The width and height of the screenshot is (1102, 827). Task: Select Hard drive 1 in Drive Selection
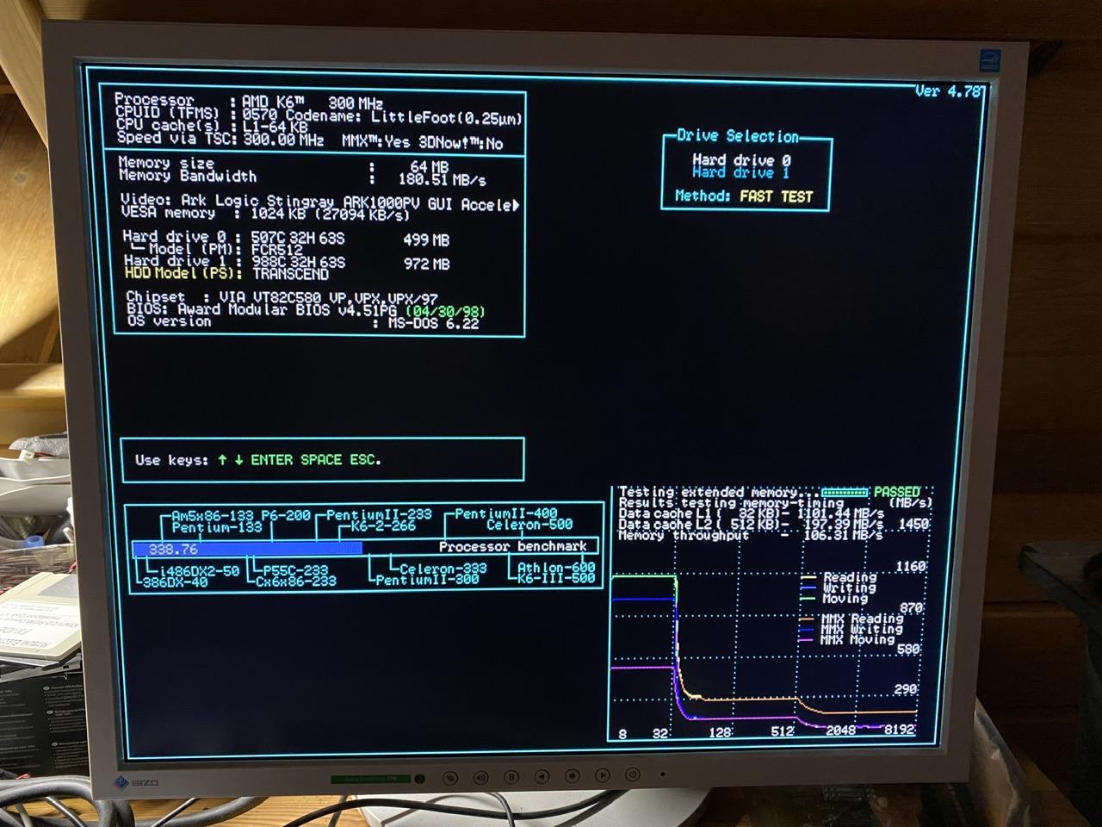click(741, 172)
